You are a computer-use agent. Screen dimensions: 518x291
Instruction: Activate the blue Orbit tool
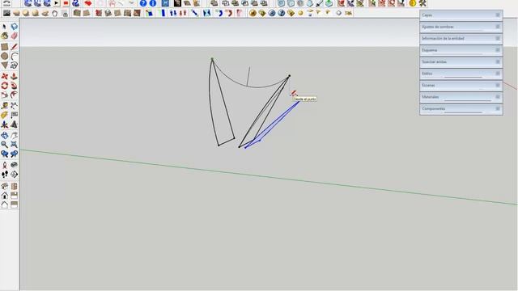(4, 135)
